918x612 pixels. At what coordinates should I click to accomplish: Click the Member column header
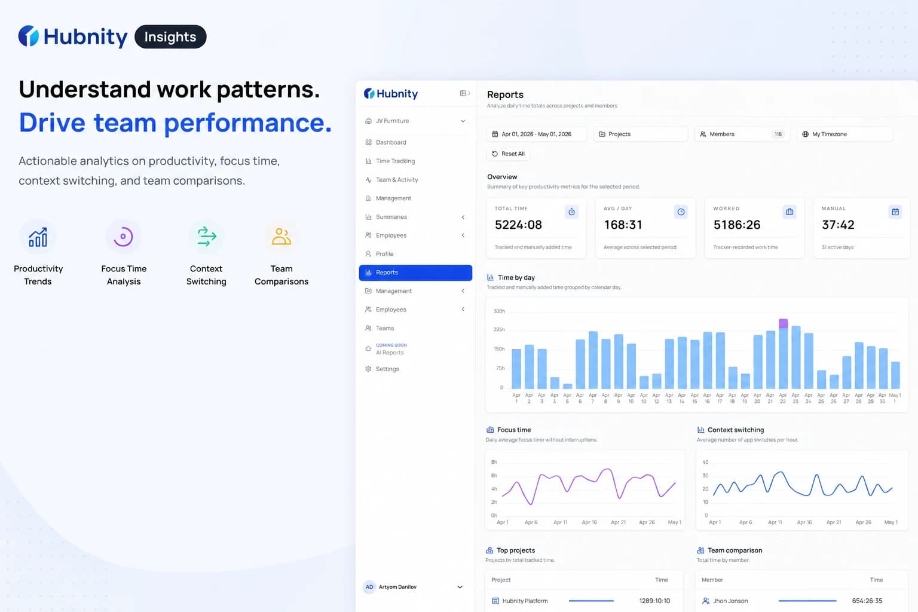pos(712,580)
